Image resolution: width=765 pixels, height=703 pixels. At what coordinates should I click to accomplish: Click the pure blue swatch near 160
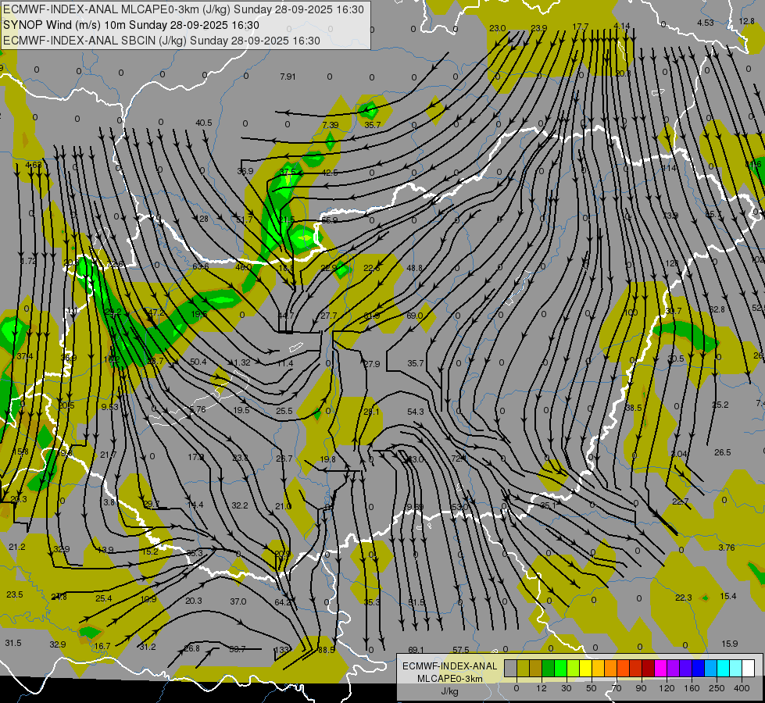click(x=698, y=668)
